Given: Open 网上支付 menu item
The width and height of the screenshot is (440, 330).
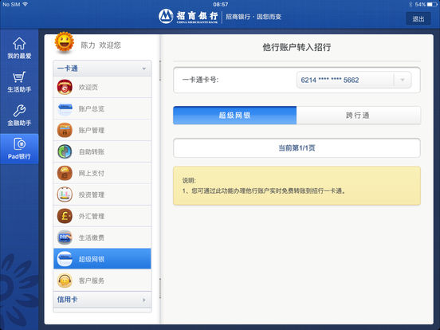Looking at the screenshot, I should [x=102, y=173].
